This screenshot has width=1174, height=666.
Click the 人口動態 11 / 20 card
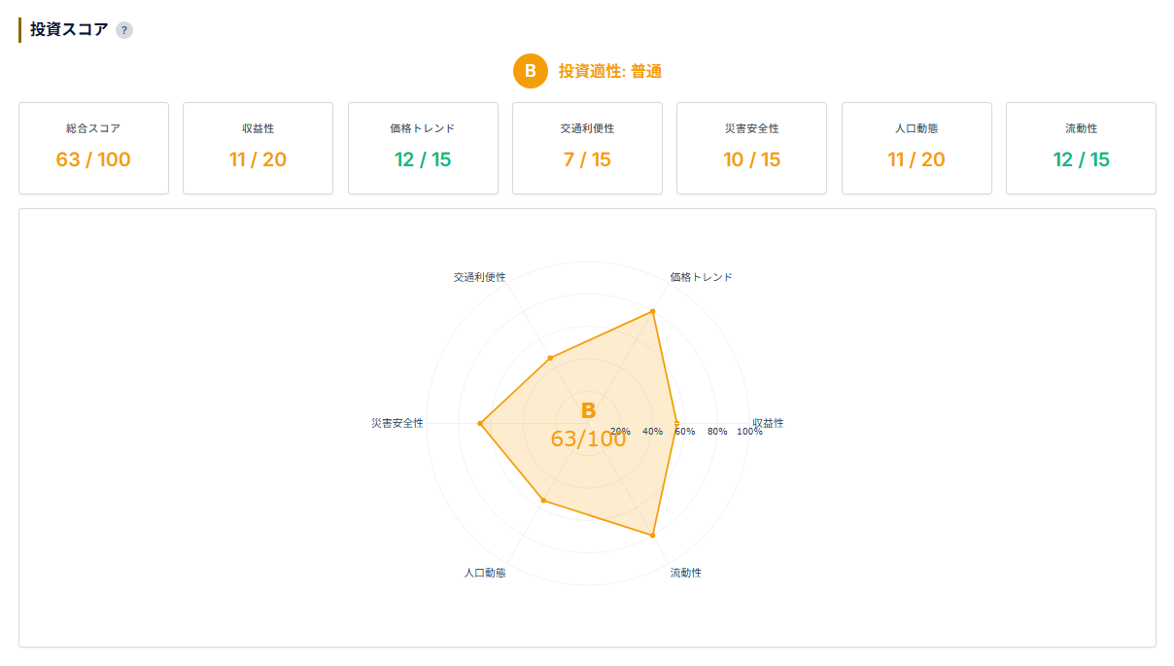pyautogui.click(x=916, y=148)
